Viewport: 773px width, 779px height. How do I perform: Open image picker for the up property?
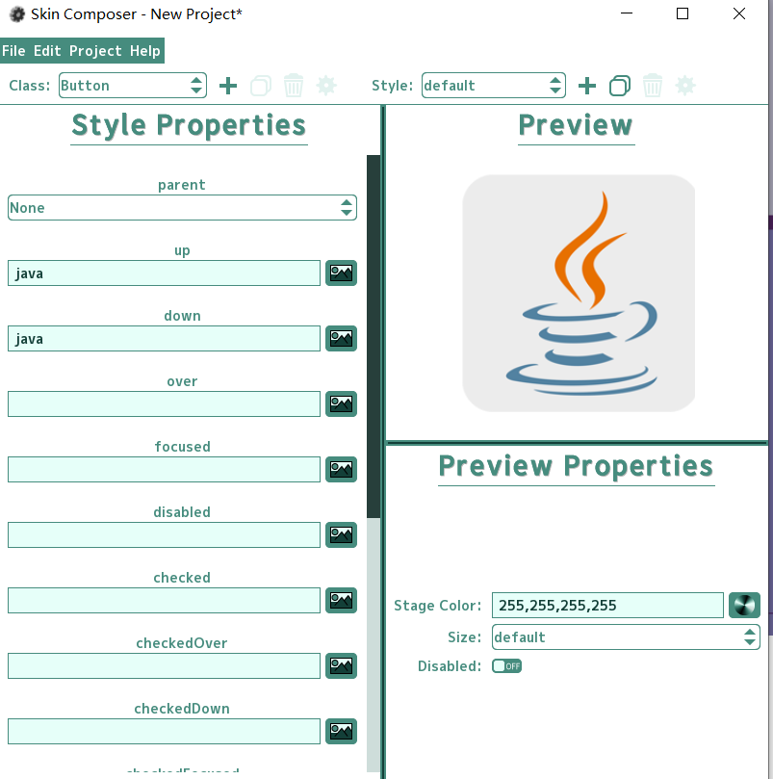[x=341, y=273]
